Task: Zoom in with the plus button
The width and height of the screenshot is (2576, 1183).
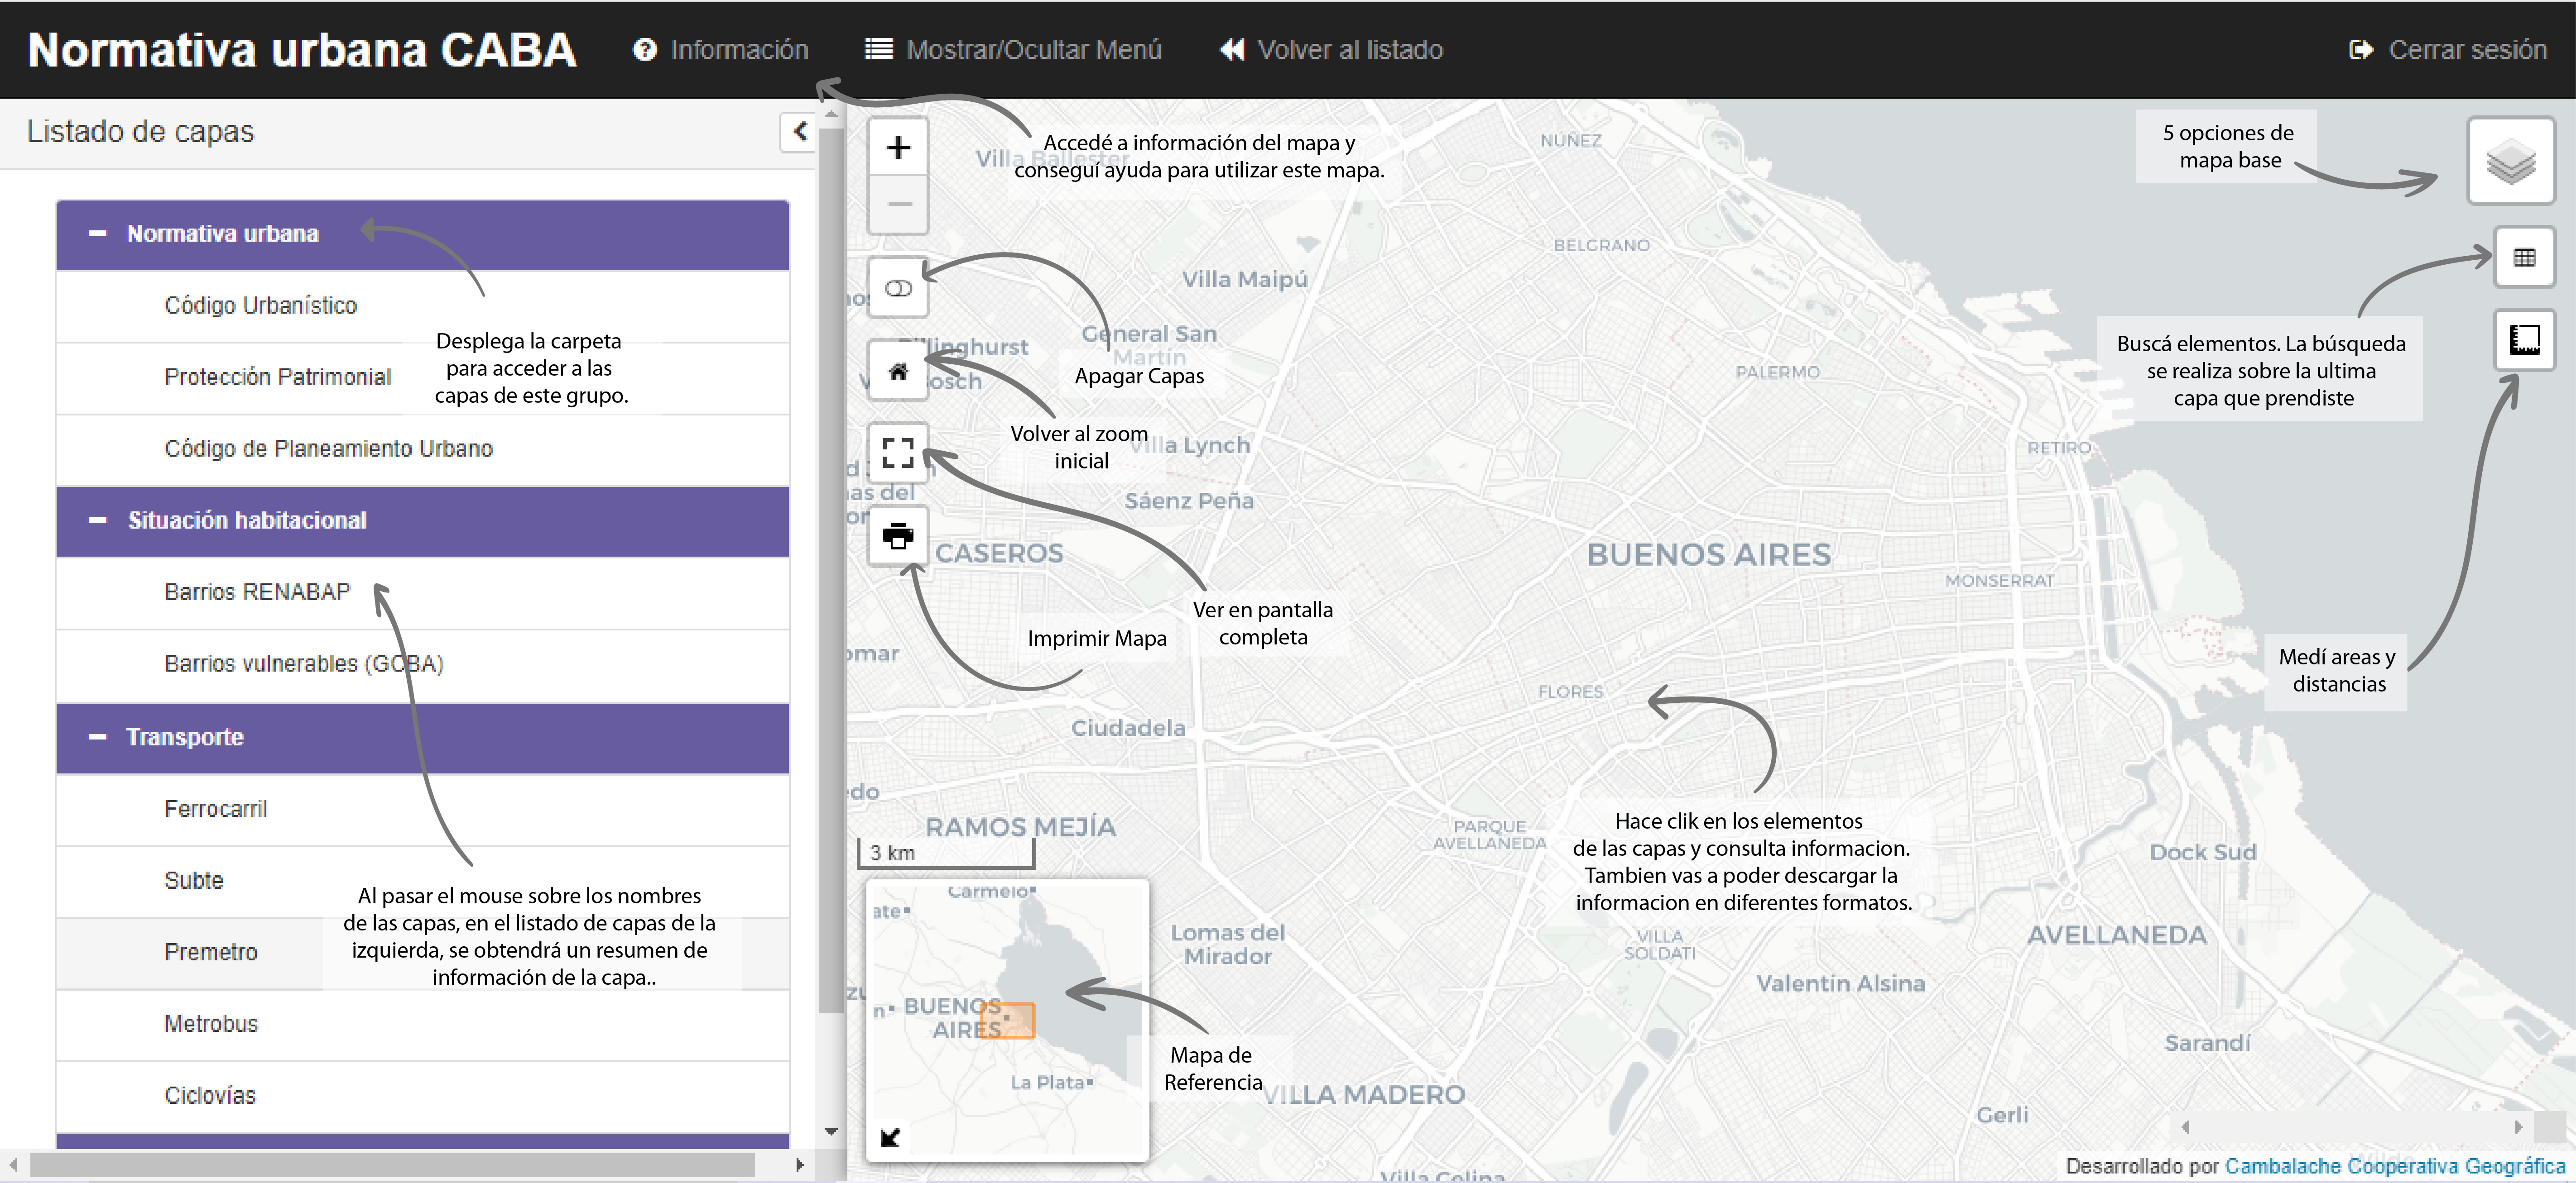Action: (x=898, y=148)
